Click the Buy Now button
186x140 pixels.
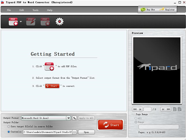(148, 10)
